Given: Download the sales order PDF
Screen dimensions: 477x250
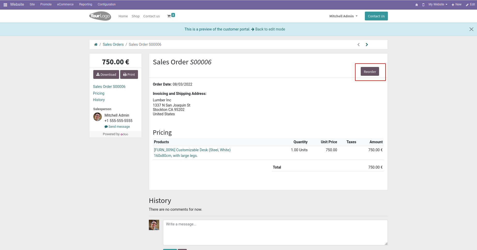Looking at the screenshot, I should 106,74.
